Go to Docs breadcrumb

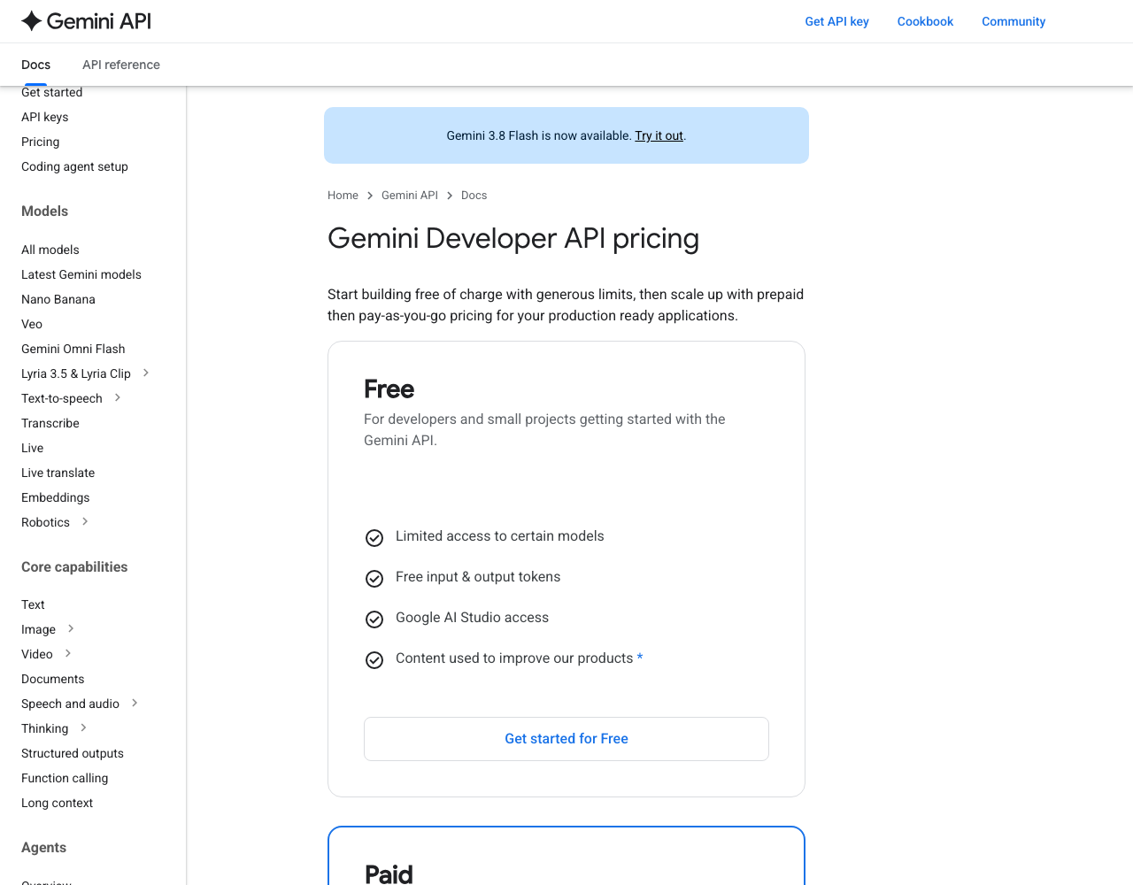click(x=474, y=196)
